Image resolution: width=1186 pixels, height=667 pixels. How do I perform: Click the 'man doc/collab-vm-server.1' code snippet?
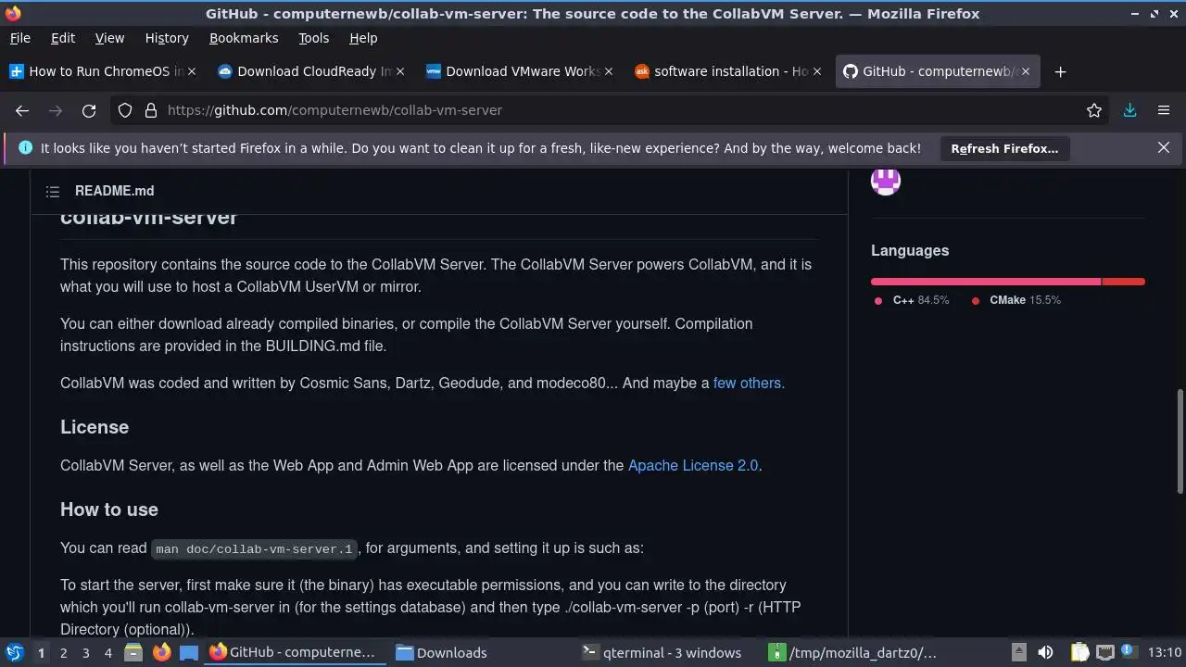255,548
